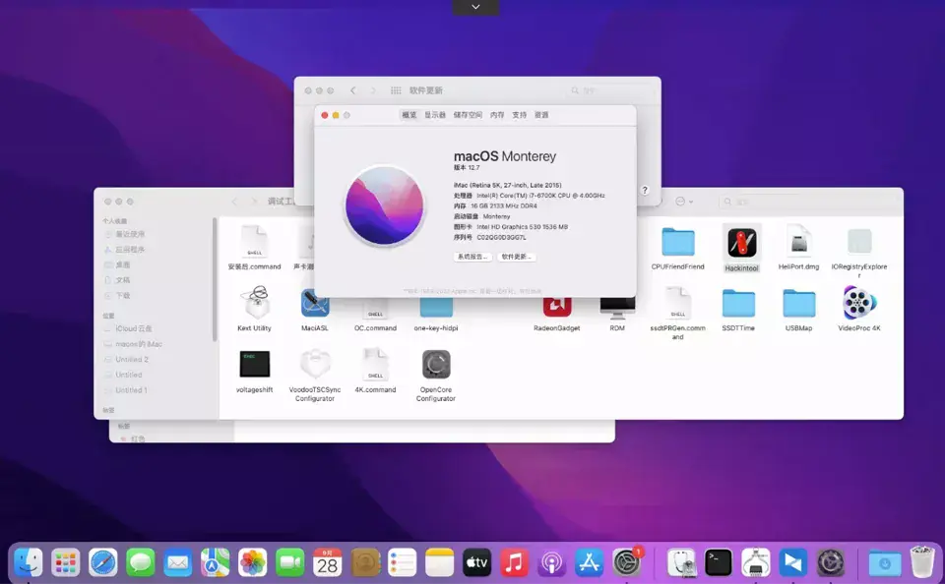Screen dimensions: 945x584
Task: Click the Finder window back arrow
Action: pos(234,202)
